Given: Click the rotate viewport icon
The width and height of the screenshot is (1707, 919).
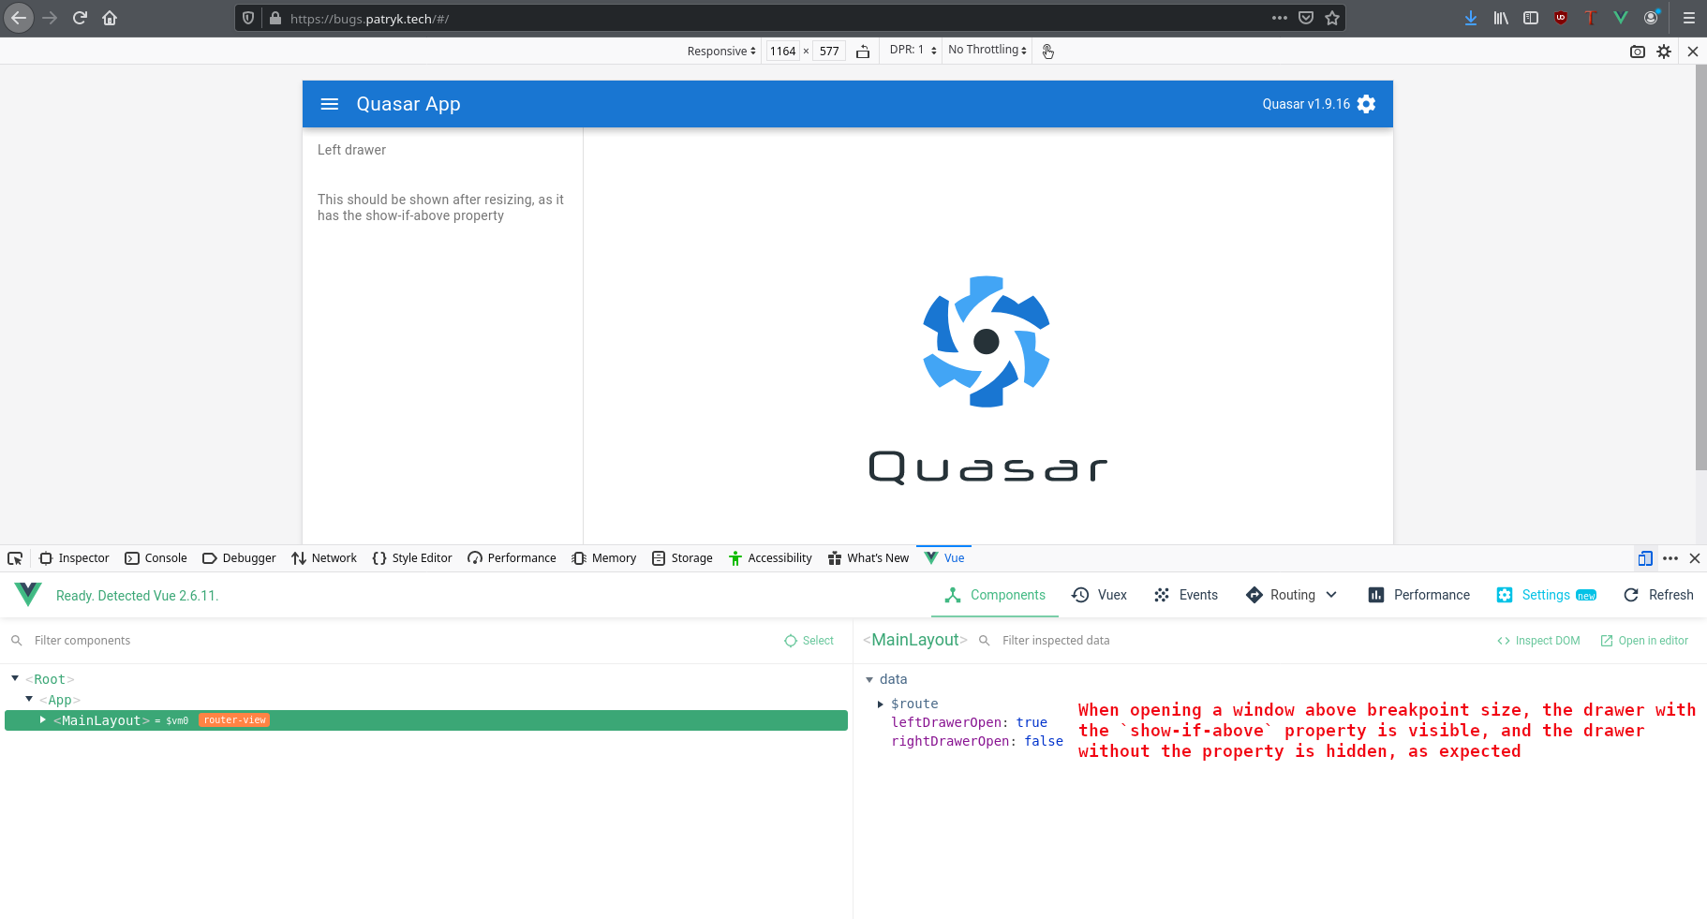Looking at the screenshot, I should (862, 51).
